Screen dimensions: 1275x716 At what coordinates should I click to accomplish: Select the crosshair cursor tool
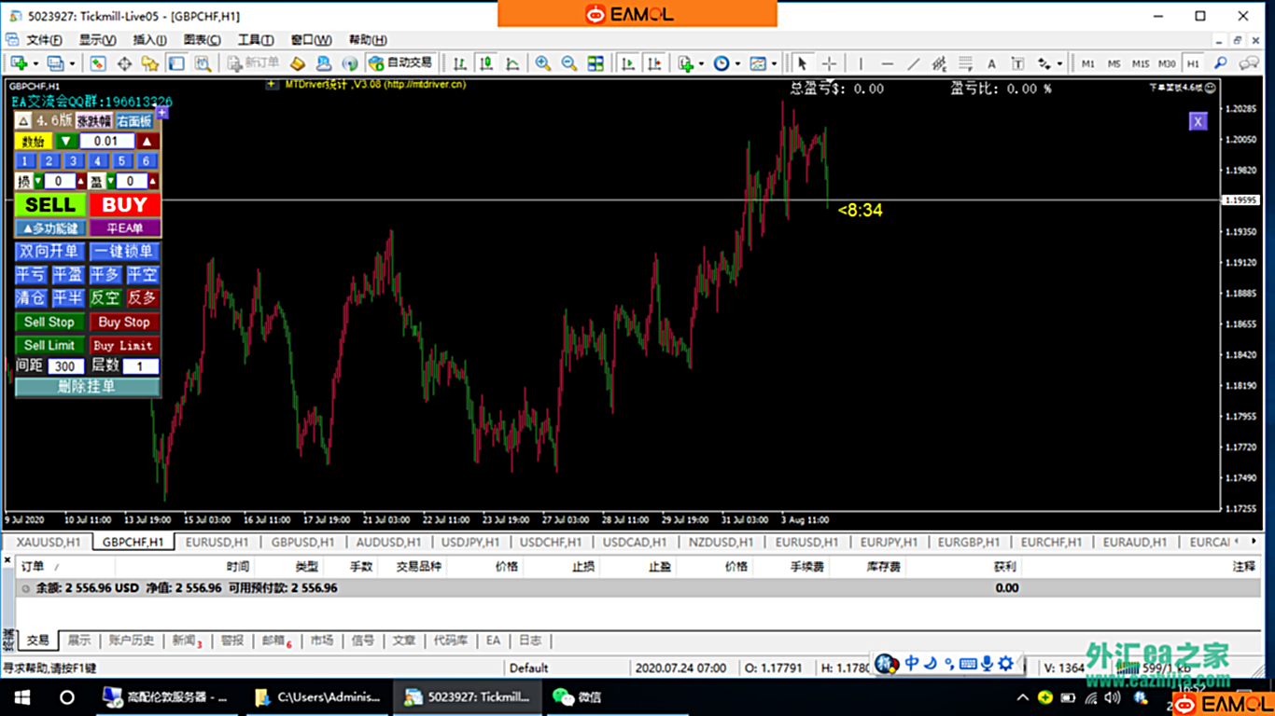pos(828,63)
